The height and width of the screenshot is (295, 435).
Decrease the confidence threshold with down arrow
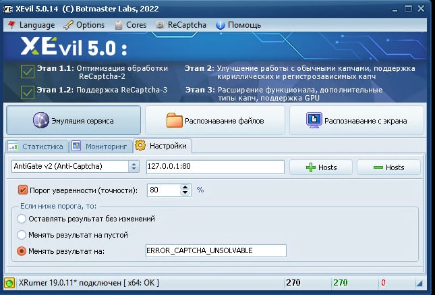(x=185, y=193)
